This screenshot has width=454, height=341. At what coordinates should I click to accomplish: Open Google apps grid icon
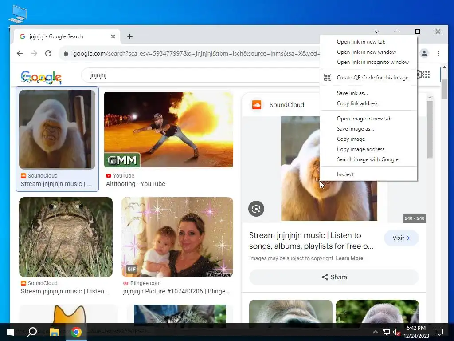426,75
